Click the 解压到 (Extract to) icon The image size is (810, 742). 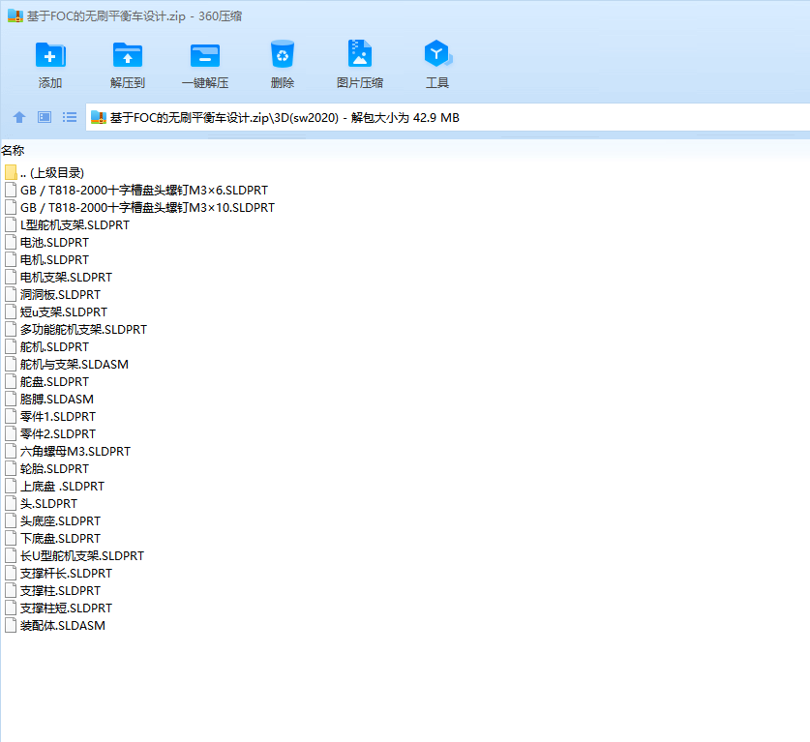(128, 55)
